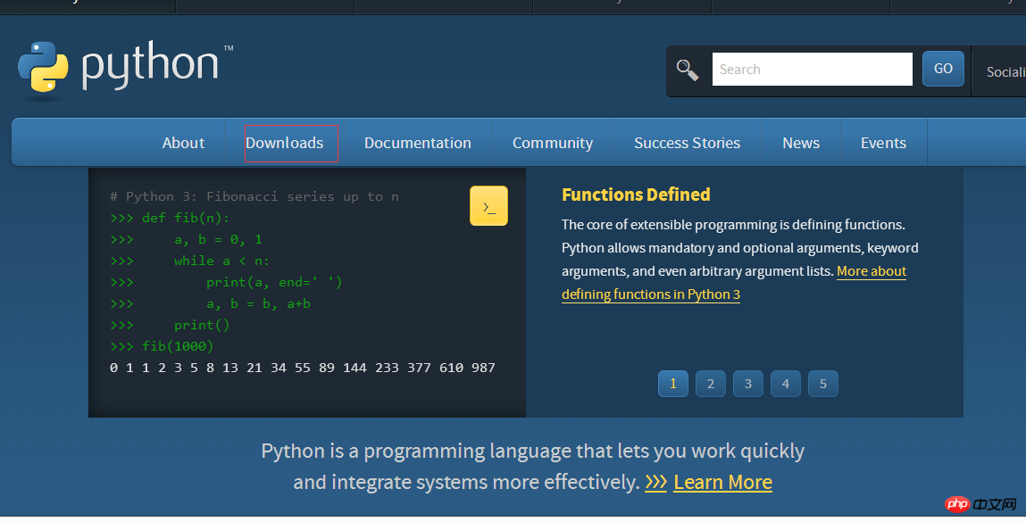
Task: Go to Documentation in the navigation bar
Action: (x=418, y=143)
